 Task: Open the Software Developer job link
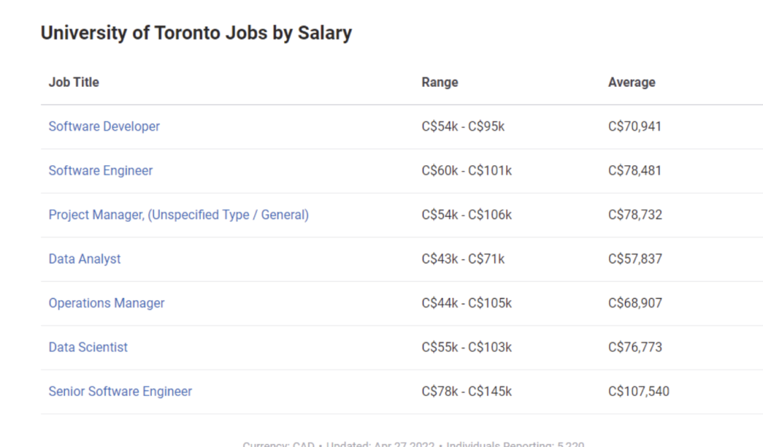104,126
